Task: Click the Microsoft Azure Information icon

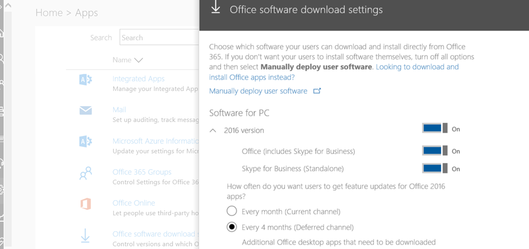Action: [x=86, y=141]
